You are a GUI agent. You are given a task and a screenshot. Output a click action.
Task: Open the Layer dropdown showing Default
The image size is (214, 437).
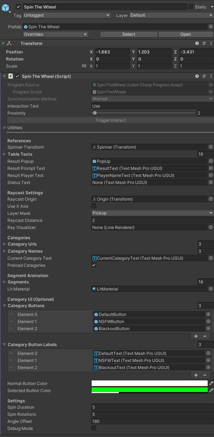click(x=171, y=15)
